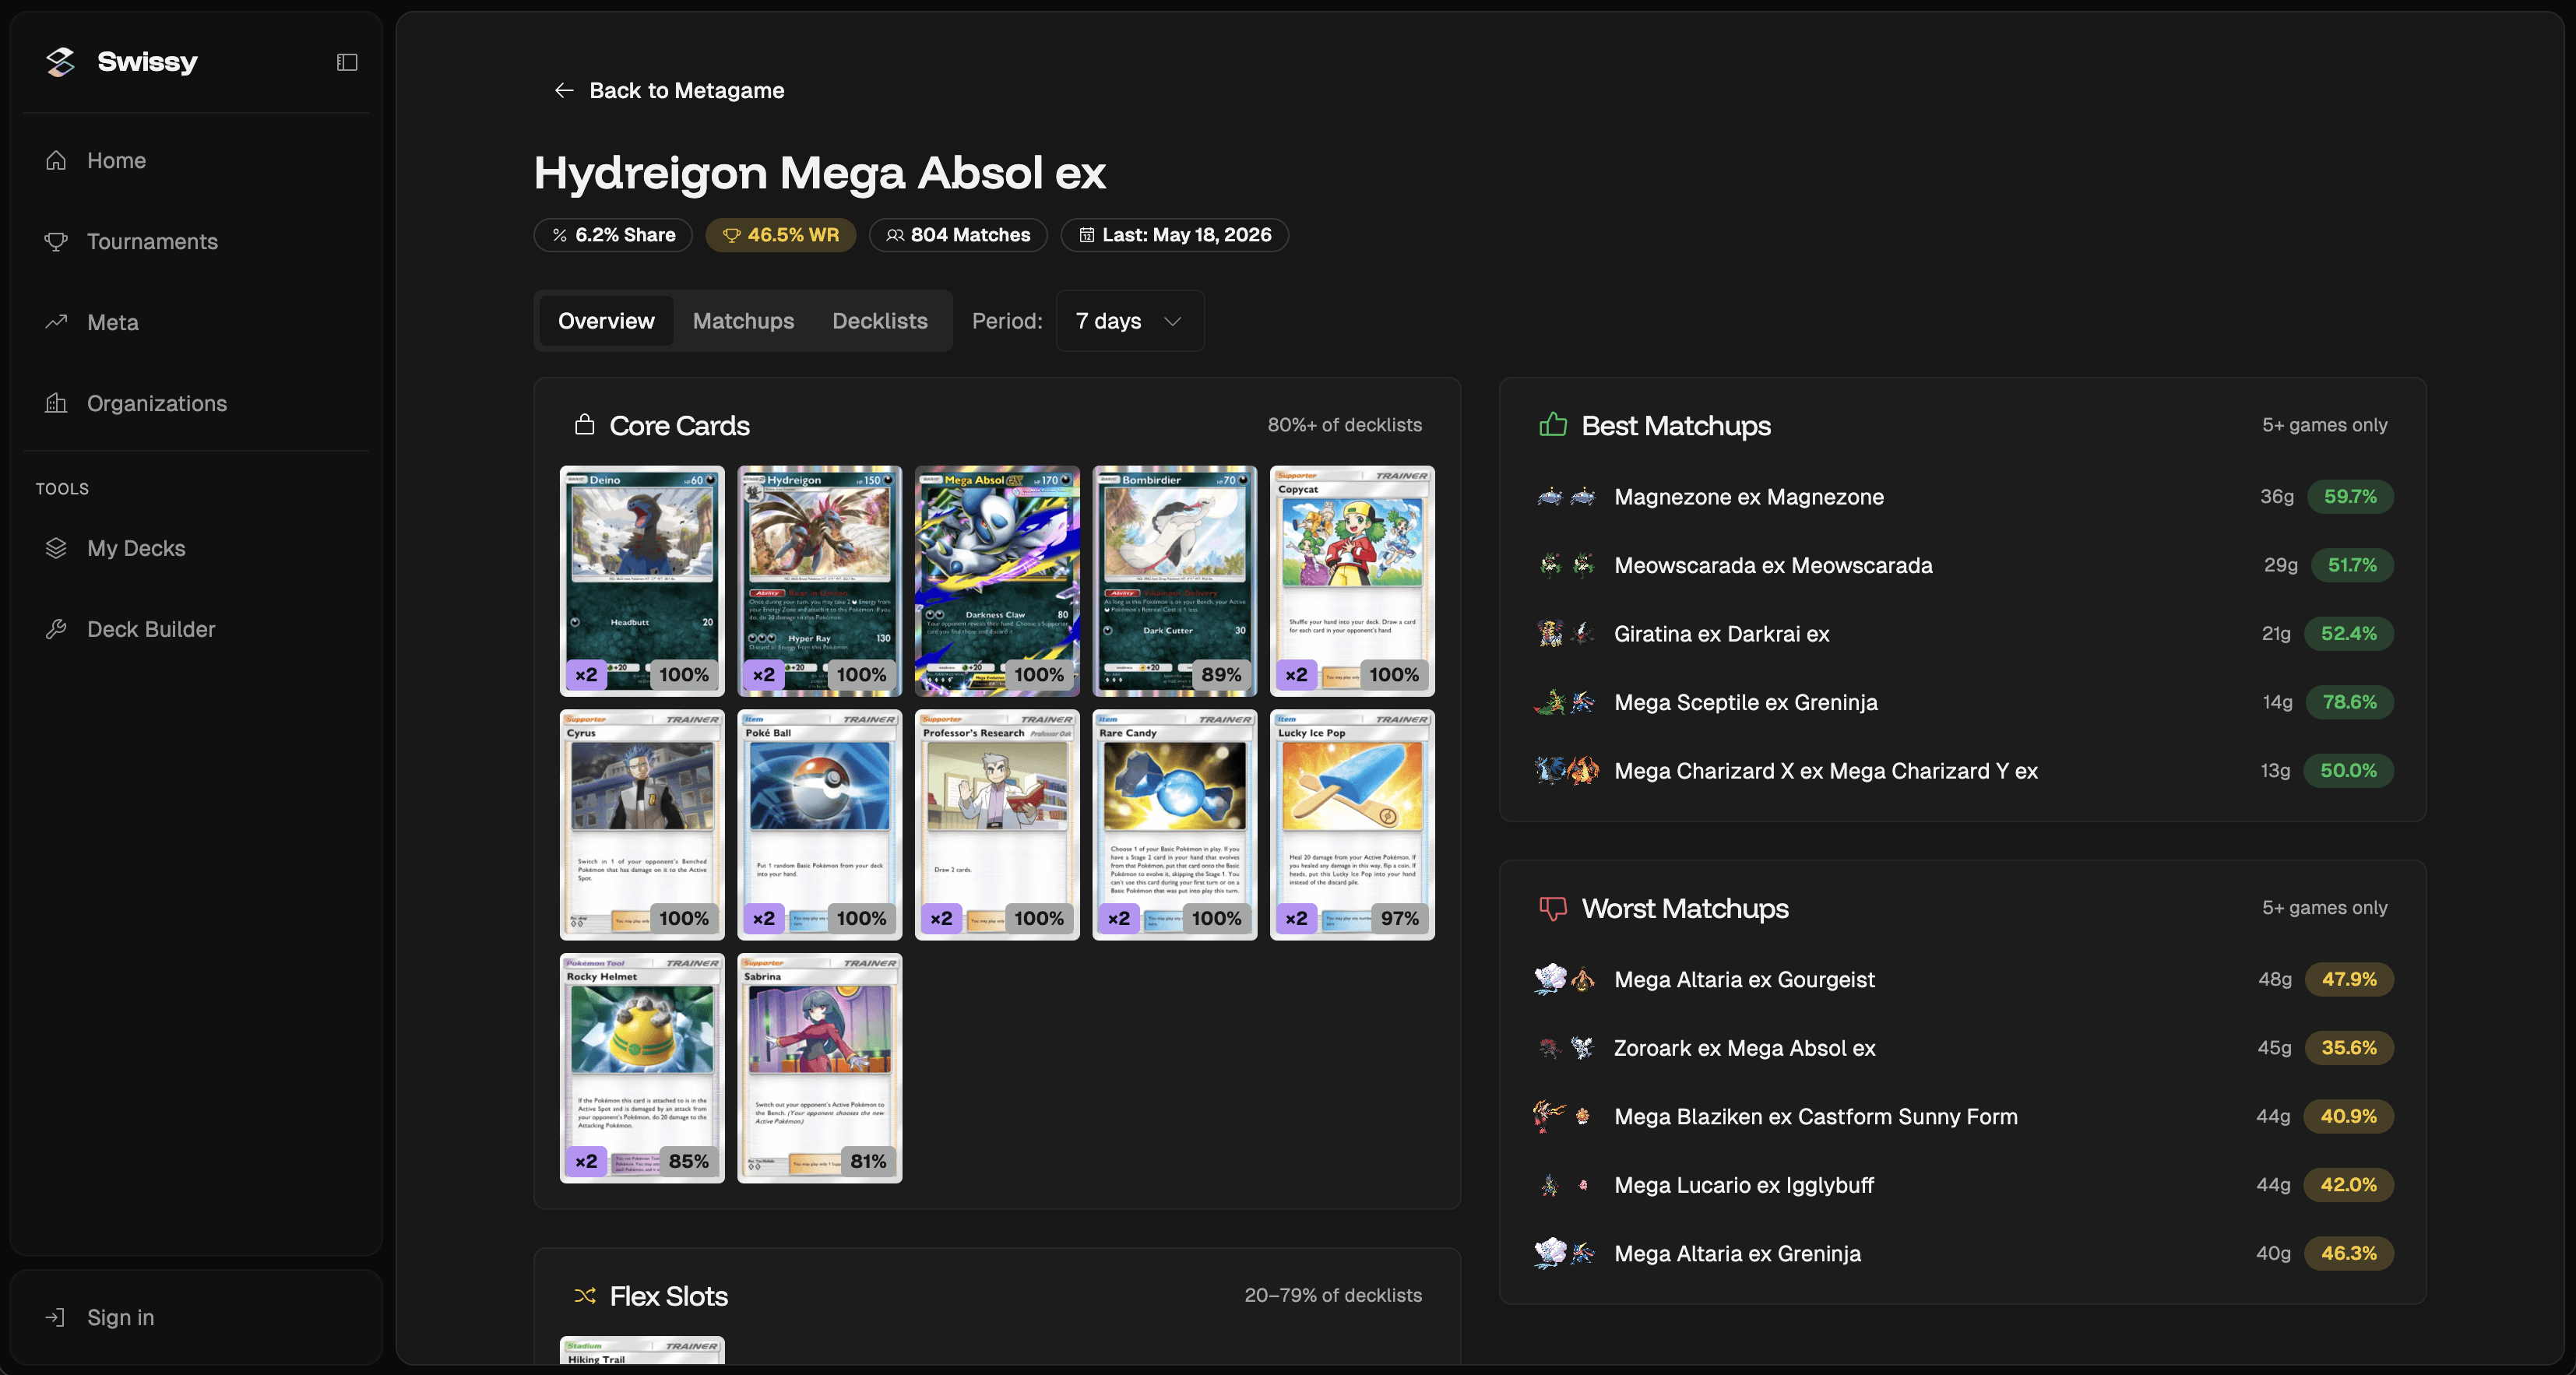Click the 46.5% WR badge
This screenshot has width=2576, height=1375.
tap(781, 235)
